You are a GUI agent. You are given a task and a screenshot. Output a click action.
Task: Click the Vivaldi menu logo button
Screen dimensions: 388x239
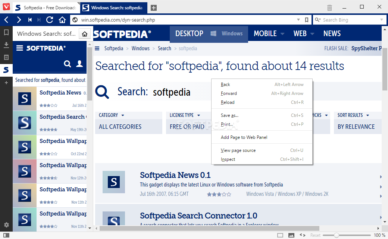6,7
